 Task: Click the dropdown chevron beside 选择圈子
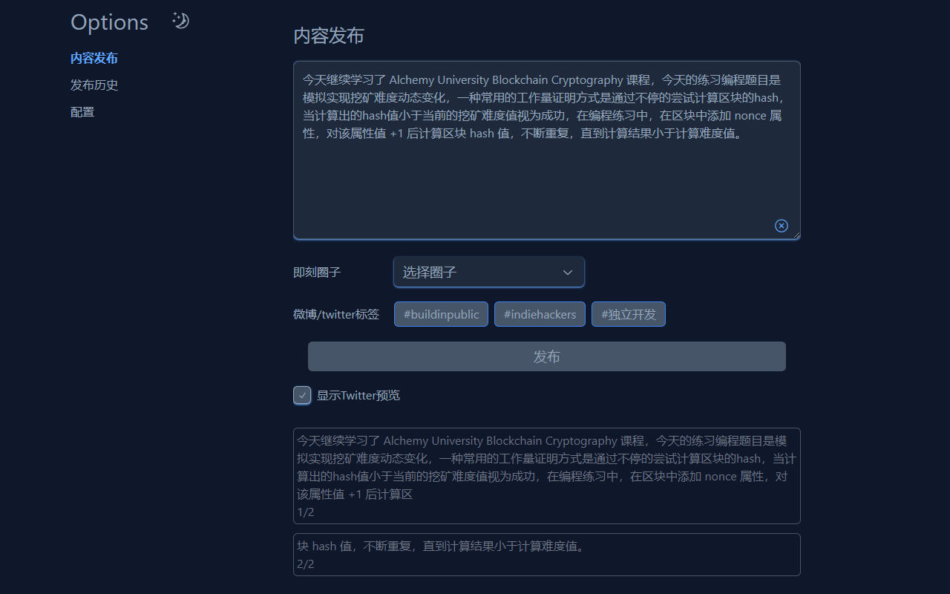tap(567, 272)
